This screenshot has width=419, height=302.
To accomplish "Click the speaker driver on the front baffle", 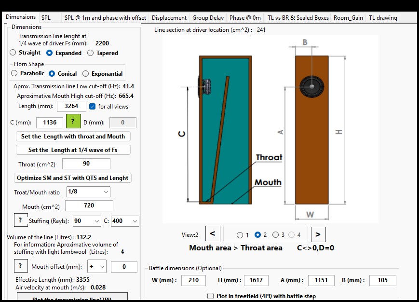I will 311,87.
